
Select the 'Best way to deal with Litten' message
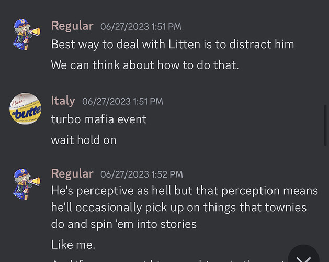pyautogui.click(x=173, y=45)
